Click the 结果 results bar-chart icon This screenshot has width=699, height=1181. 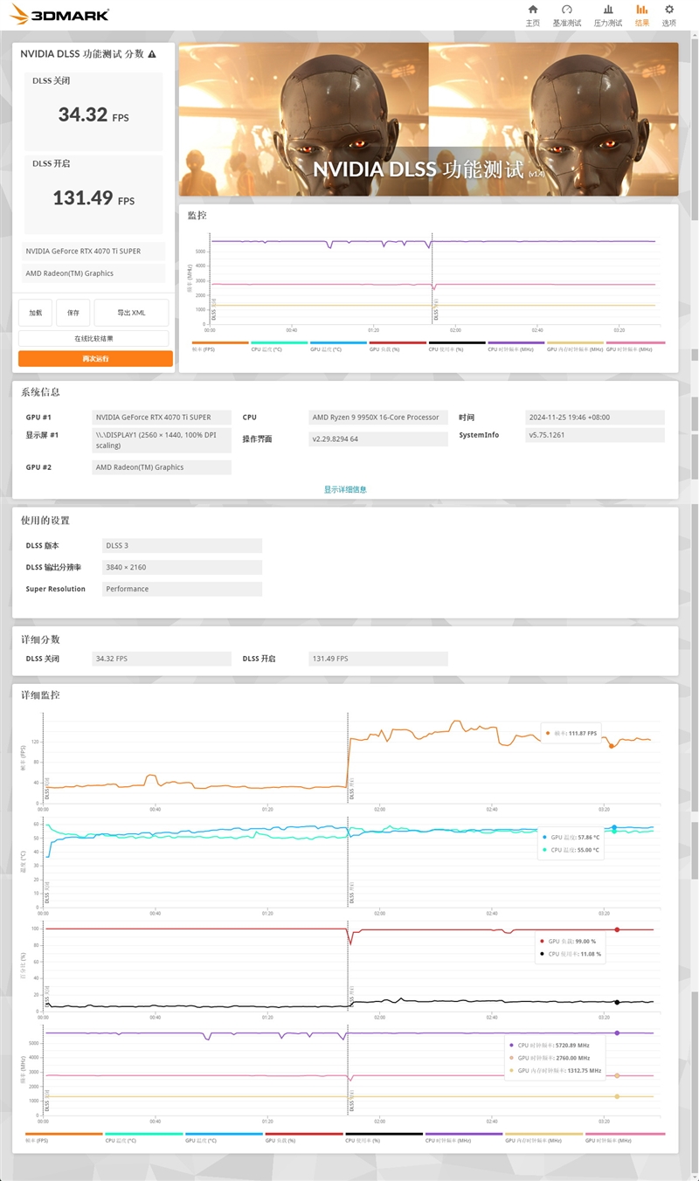point(640,10)
